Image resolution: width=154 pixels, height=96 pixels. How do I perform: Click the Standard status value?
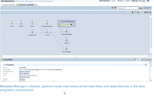(x=22, y=79)
